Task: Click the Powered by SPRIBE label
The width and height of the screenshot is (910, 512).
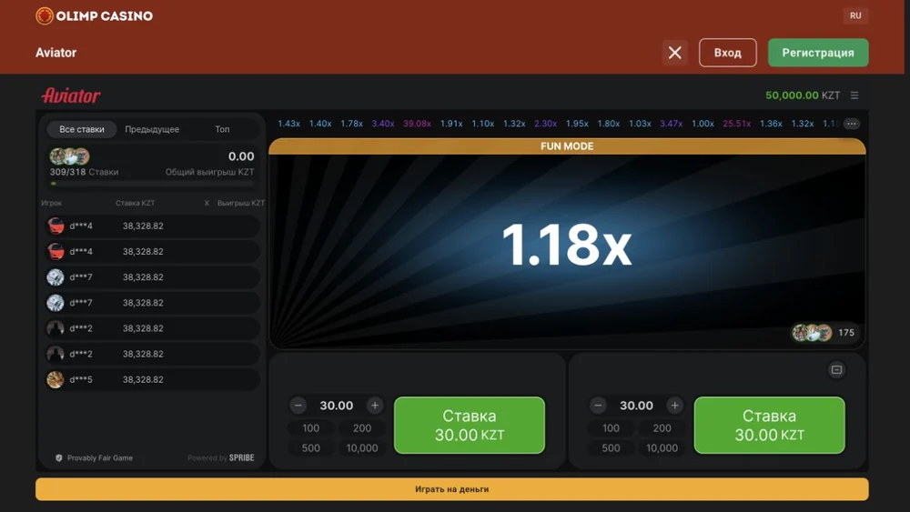Action: tap(220, 458)
